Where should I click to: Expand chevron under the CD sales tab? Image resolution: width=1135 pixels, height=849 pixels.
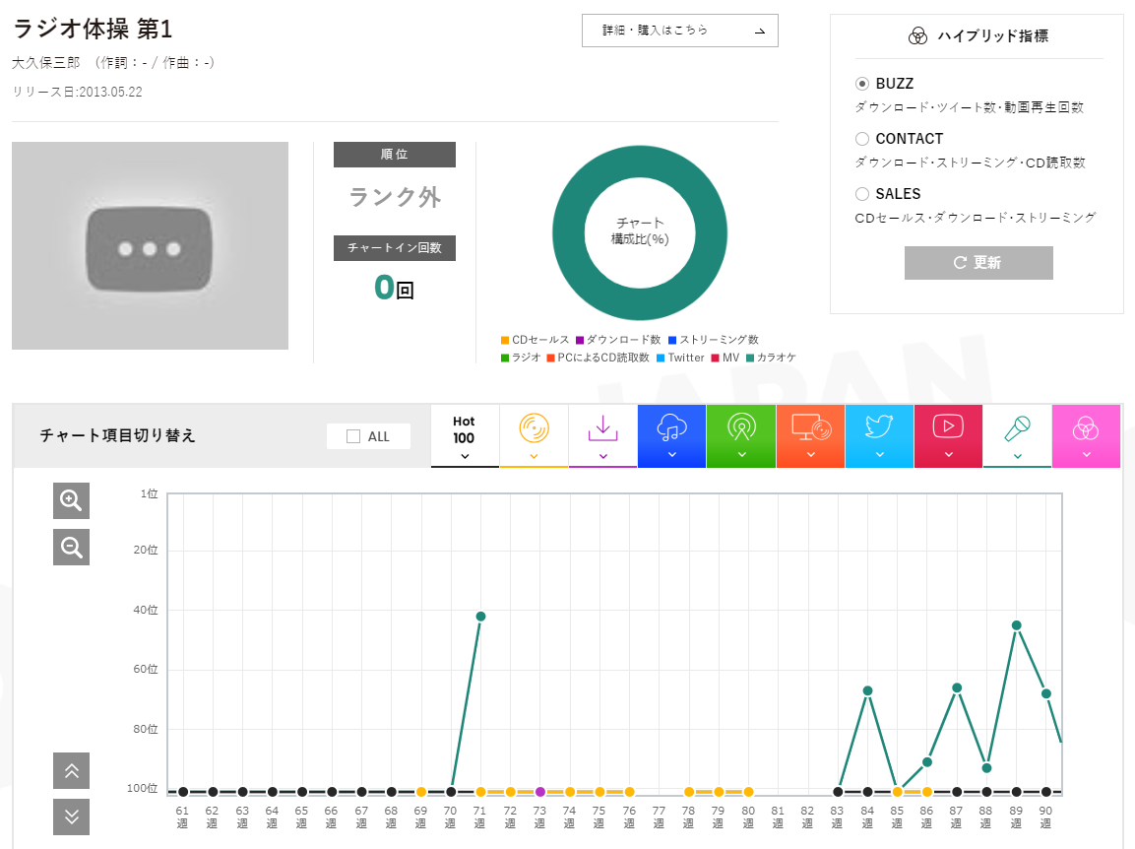[534, 456]
